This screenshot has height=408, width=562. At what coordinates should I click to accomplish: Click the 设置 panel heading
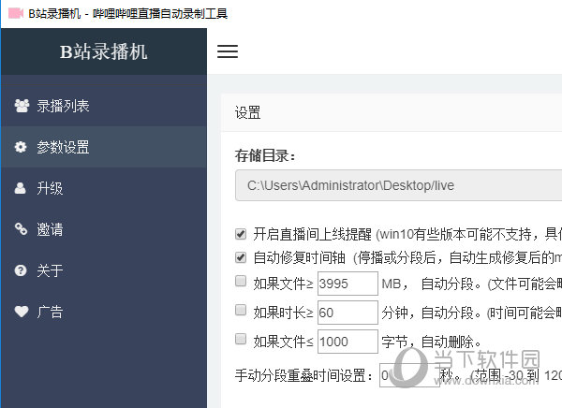pyautogui.click(x=247, y=112)
